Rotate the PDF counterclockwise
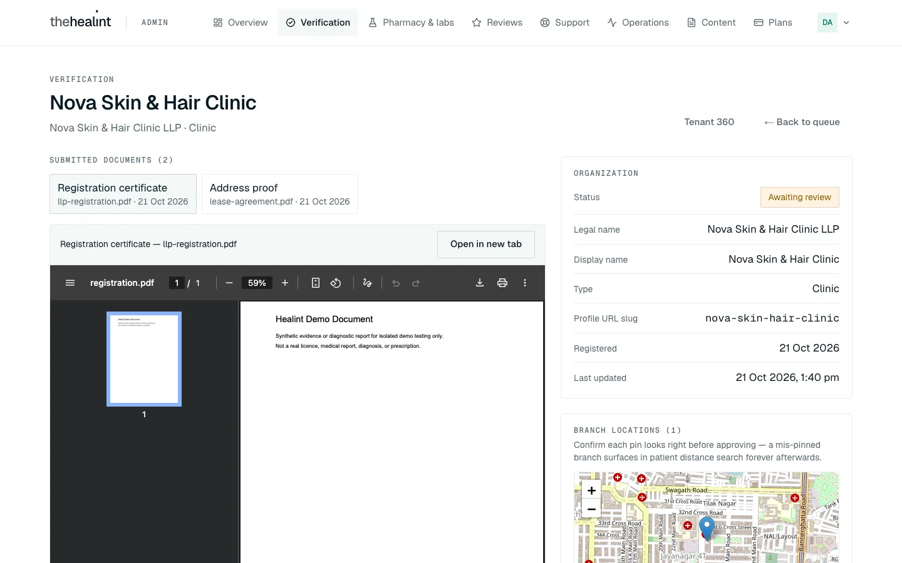Image resolution: width=902 pixels, height=563 pixels. coord(336,283)
